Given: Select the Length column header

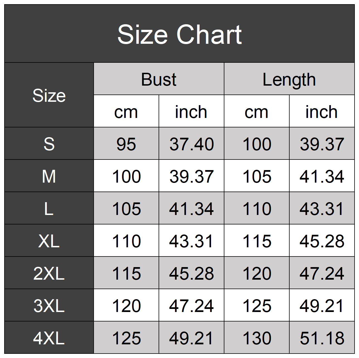Looking at the screenshot, I should [x=289, y=79].
